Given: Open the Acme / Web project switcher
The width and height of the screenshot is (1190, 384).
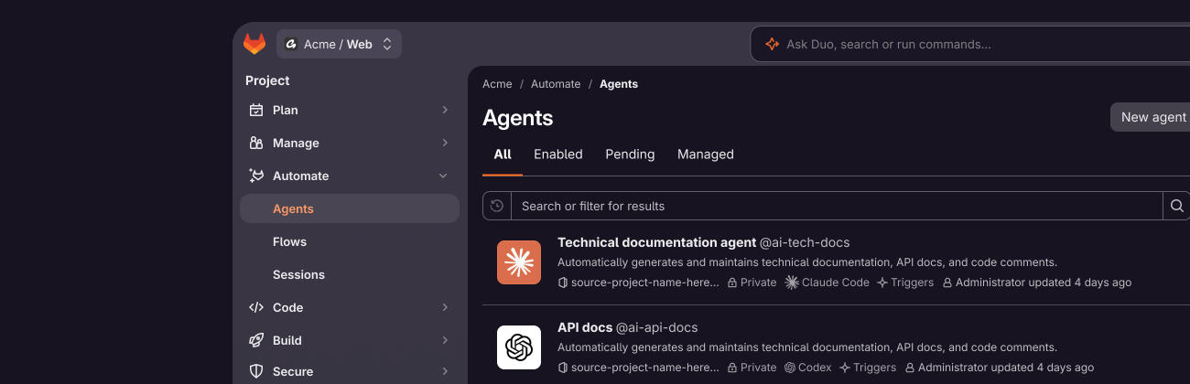Looking at the screenshot, I should (339, 44).
